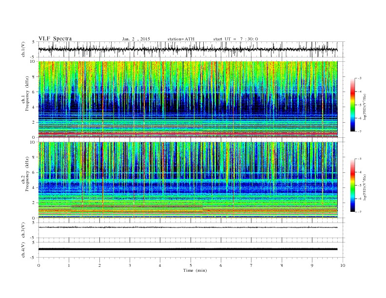Click the 'ch.3(V)' axis label

(23, 230)
